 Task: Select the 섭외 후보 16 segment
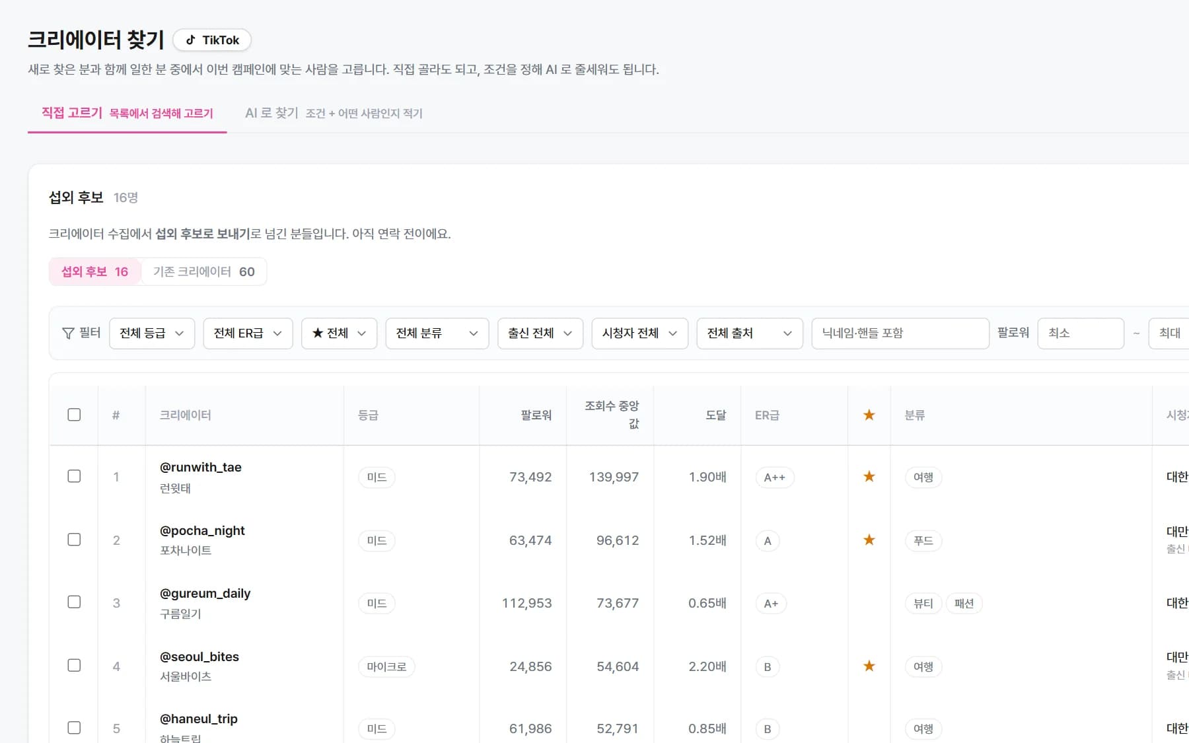coord(95,271)
